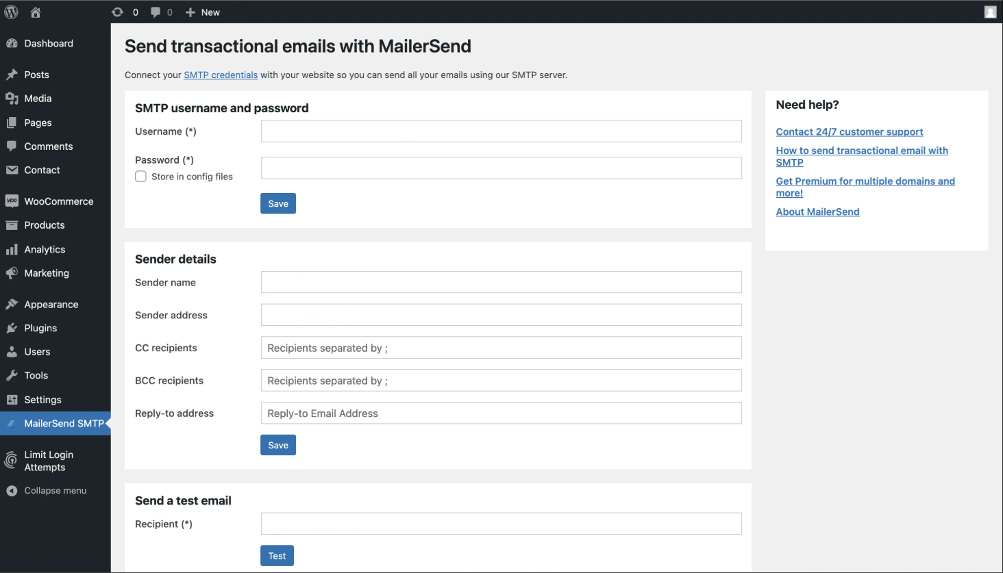
Task: Collapse the admin sidebar menu
Action: tap(10, 490)
